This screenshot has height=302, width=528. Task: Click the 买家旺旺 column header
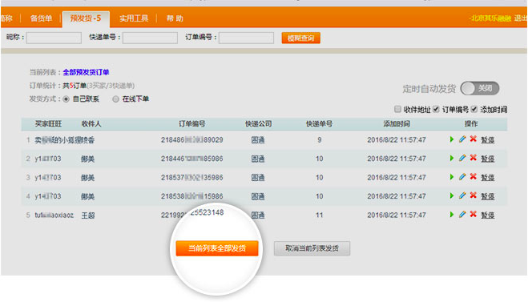click(x=48, y=124)
